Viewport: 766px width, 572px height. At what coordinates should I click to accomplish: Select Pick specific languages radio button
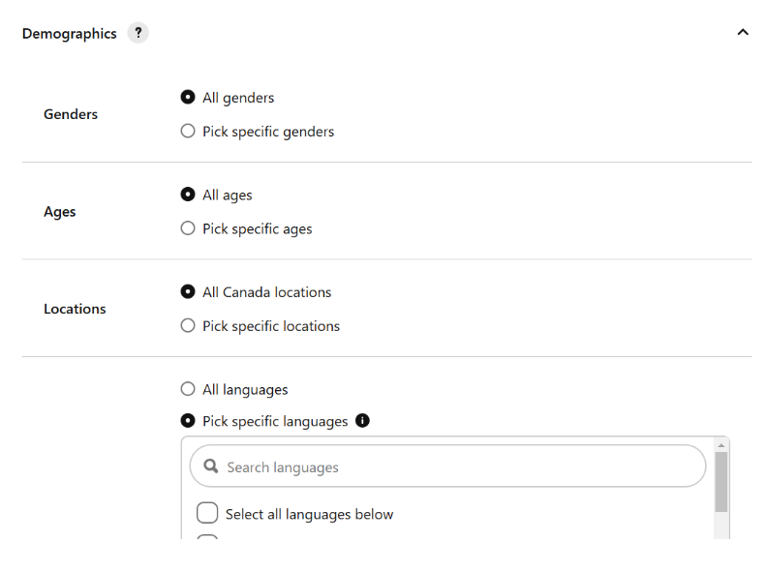[x=188, y=420]
